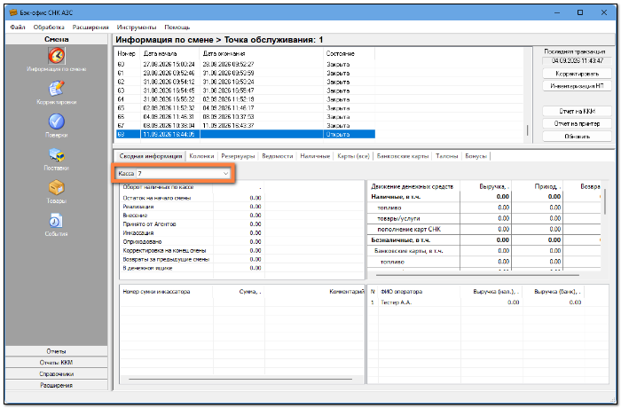Screen dimensions: 621x408
Task: Click the Безналичные, в т.ч. row
Action: tap(484, 240)
